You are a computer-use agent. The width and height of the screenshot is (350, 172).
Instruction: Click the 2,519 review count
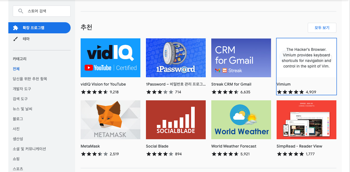pos(114,154)
